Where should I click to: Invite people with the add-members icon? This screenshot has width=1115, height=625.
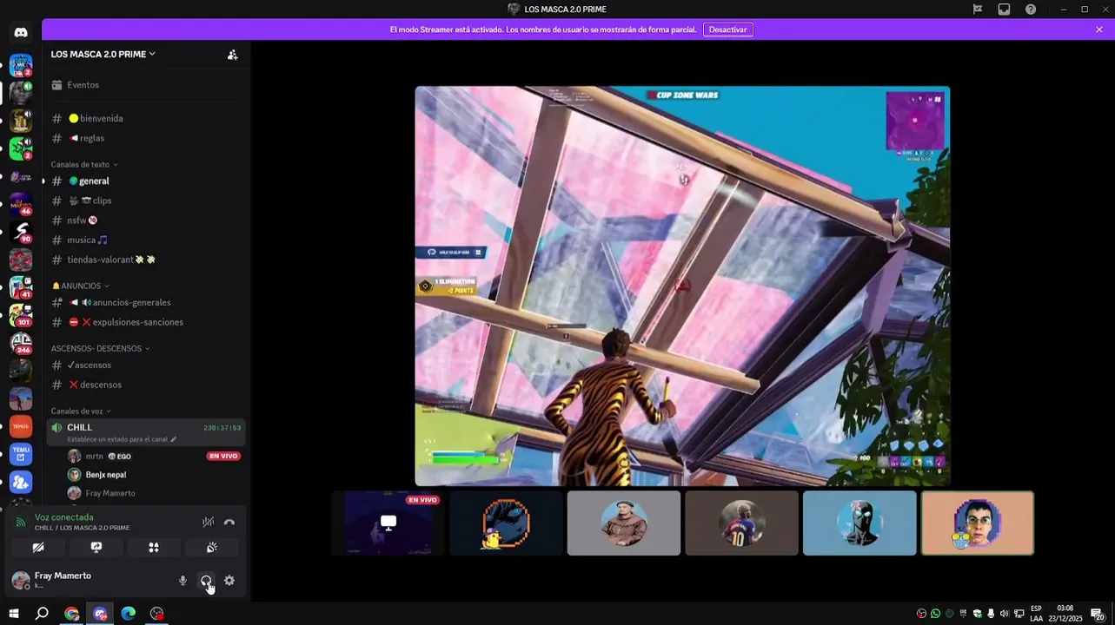[232, 54]
